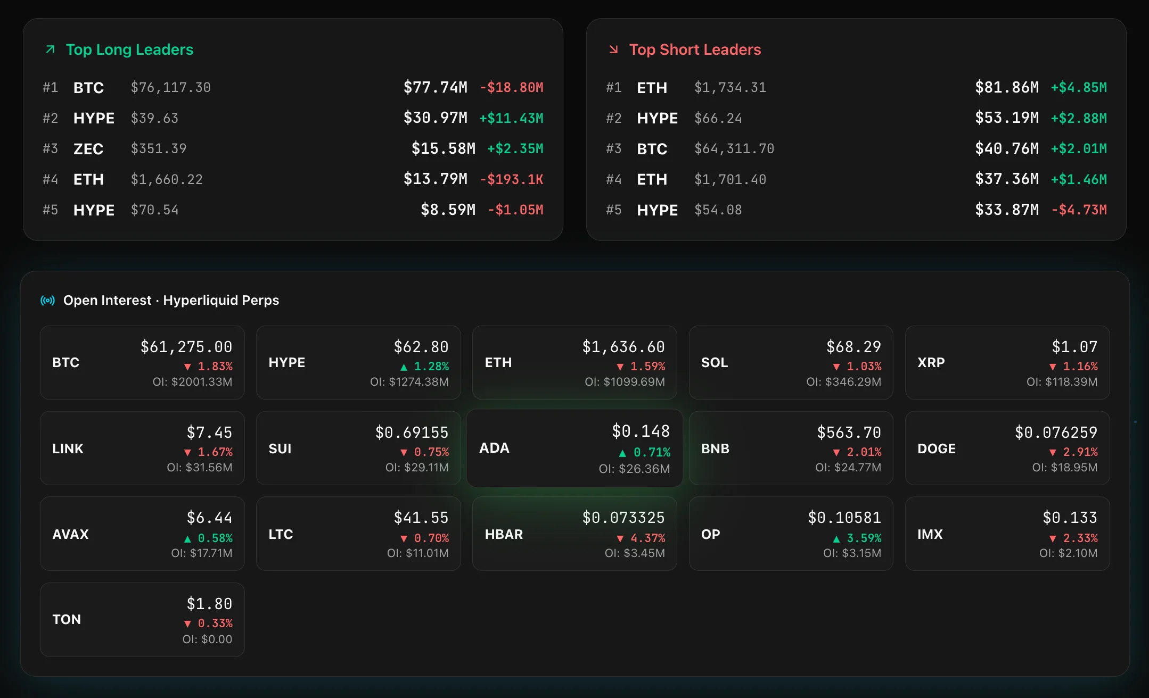The height and width of the screenshot is (698, 1149).
Task: Click the $81.86M short position value
Action: (1007, 87)
